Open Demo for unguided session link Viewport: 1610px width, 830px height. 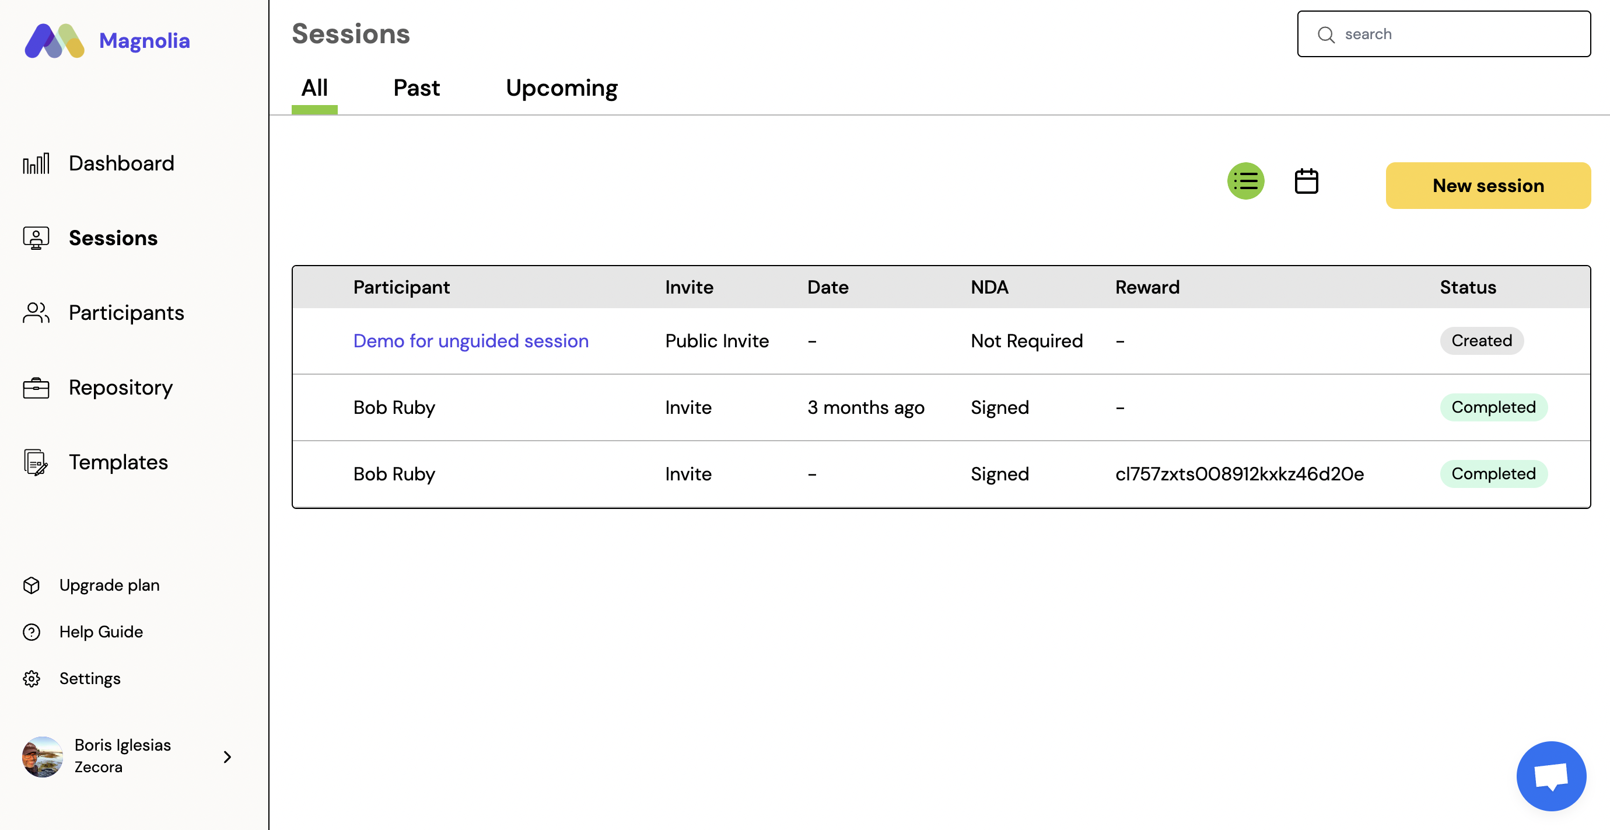[471, 341]
